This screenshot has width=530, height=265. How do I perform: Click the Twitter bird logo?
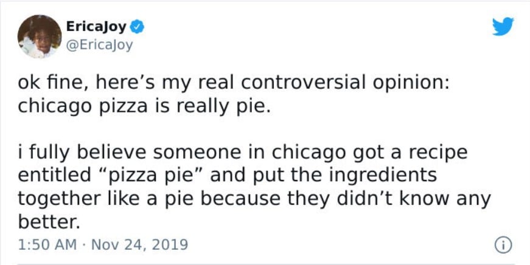tap(503, 27)
